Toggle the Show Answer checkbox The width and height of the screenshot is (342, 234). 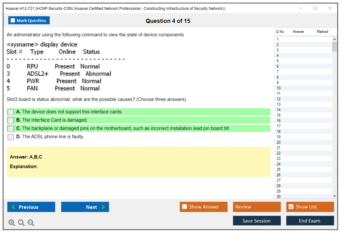point(185,207)
